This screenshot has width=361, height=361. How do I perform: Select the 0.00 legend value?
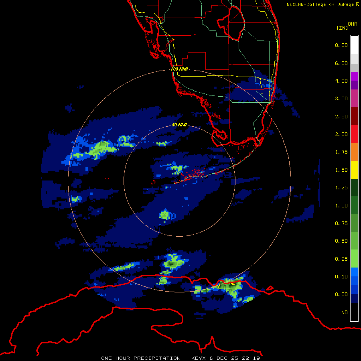tap(341, 294)
